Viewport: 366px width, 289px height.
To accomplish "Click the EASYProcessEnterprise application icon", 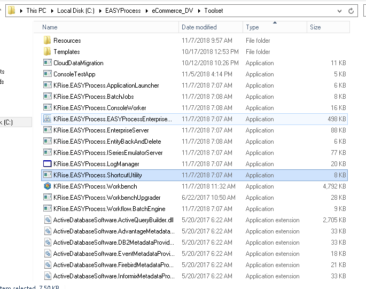I will click(x=48, y=119).
